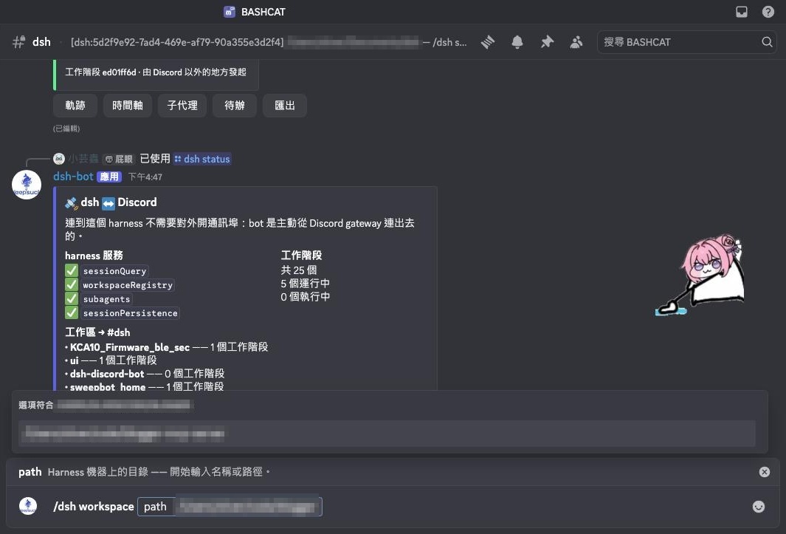
Task: Click the pink-haired character sticker
Action: pos(700,275)
